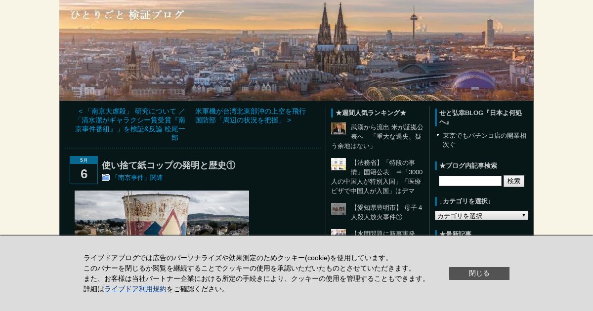The image size is (593, 311).
Task: Open the せと弘幸BLOG『日本よ何処へ』 heading link
Action: pyautogui.click(x=480, y=117)
